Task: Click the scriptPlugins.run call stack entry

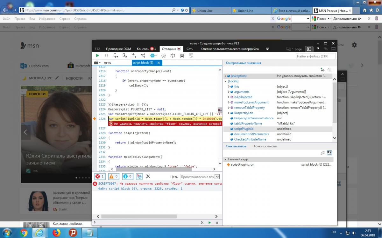Action: (242, 165)
